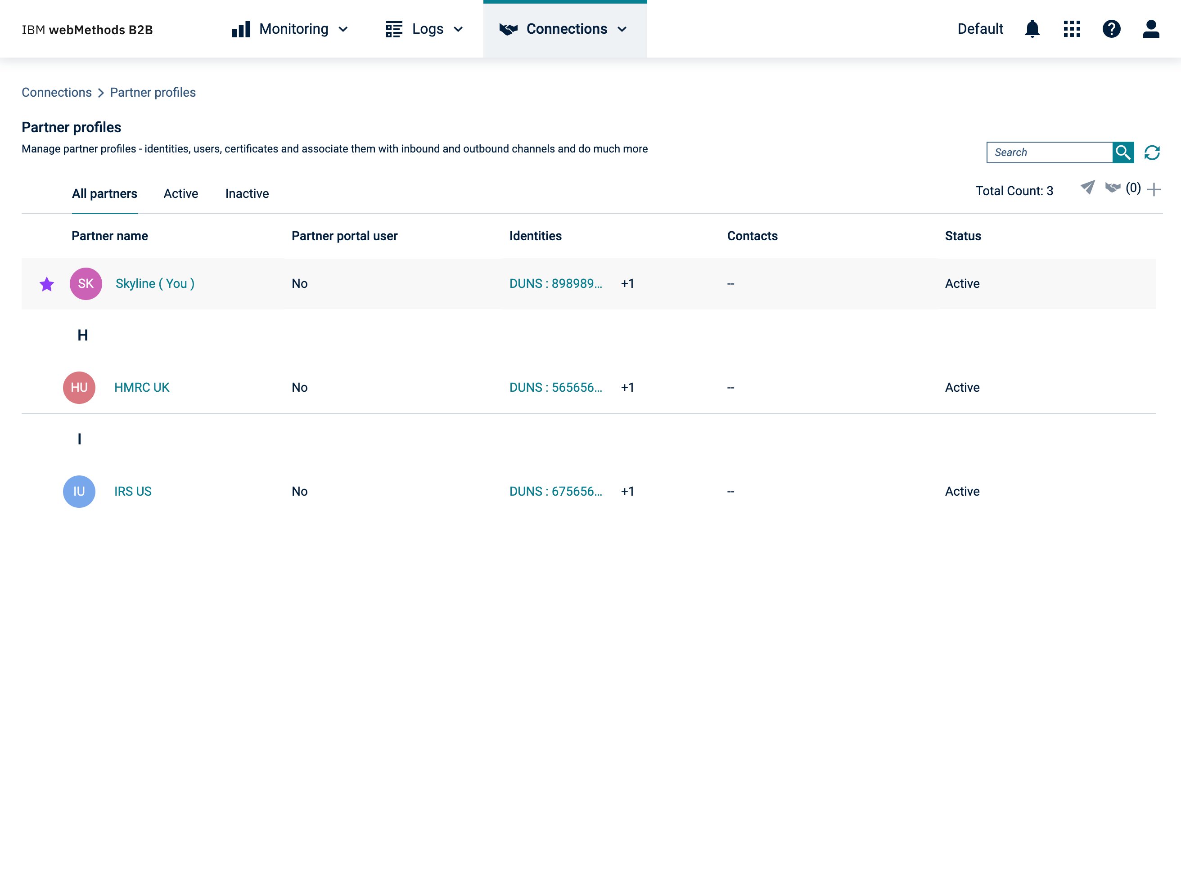Viewport: 1181px width, 887px height.
Task: Open the HMRC UK partner profile
Action: tap(141, 388)
